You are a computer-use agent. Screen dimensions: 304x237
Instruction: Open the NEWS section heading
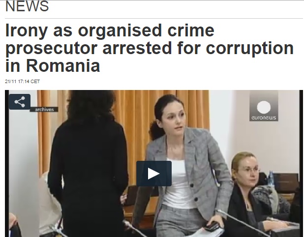click(27, 6)
